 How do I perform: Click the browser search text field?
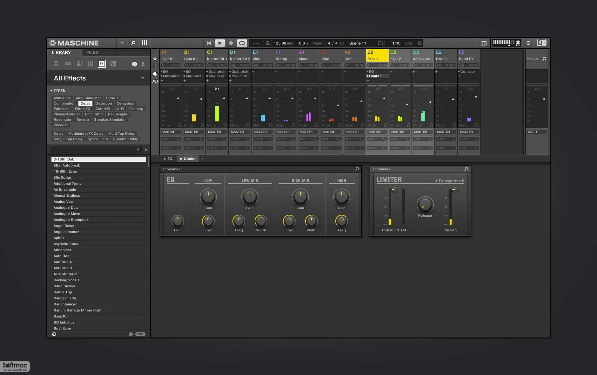[x=93, y=149]
